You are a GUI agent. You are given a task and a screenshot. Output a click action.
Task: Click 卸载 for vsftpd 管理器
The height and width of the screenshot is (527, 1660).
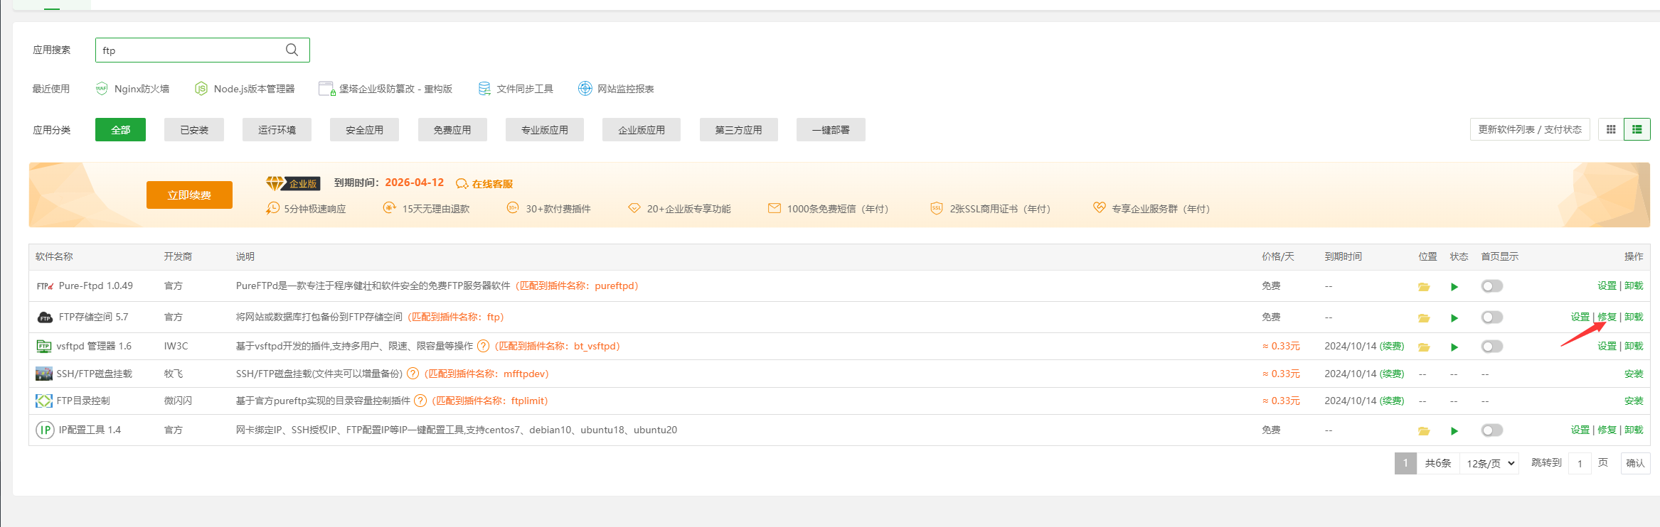pos(1634,346)
